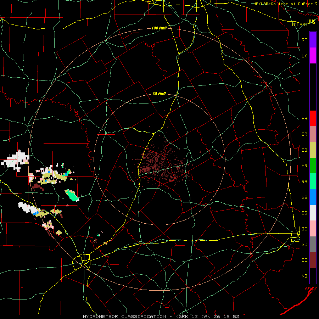The width and height of the screenshot is (319, 319).
Task: Click the "HR" legend label
Action: pos(304,166)
